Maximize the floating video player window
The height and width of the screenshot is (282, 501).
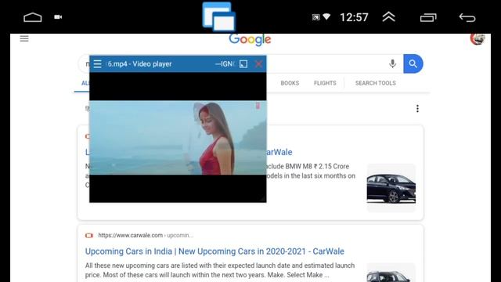pyautogui.click(x=243, y=64)
